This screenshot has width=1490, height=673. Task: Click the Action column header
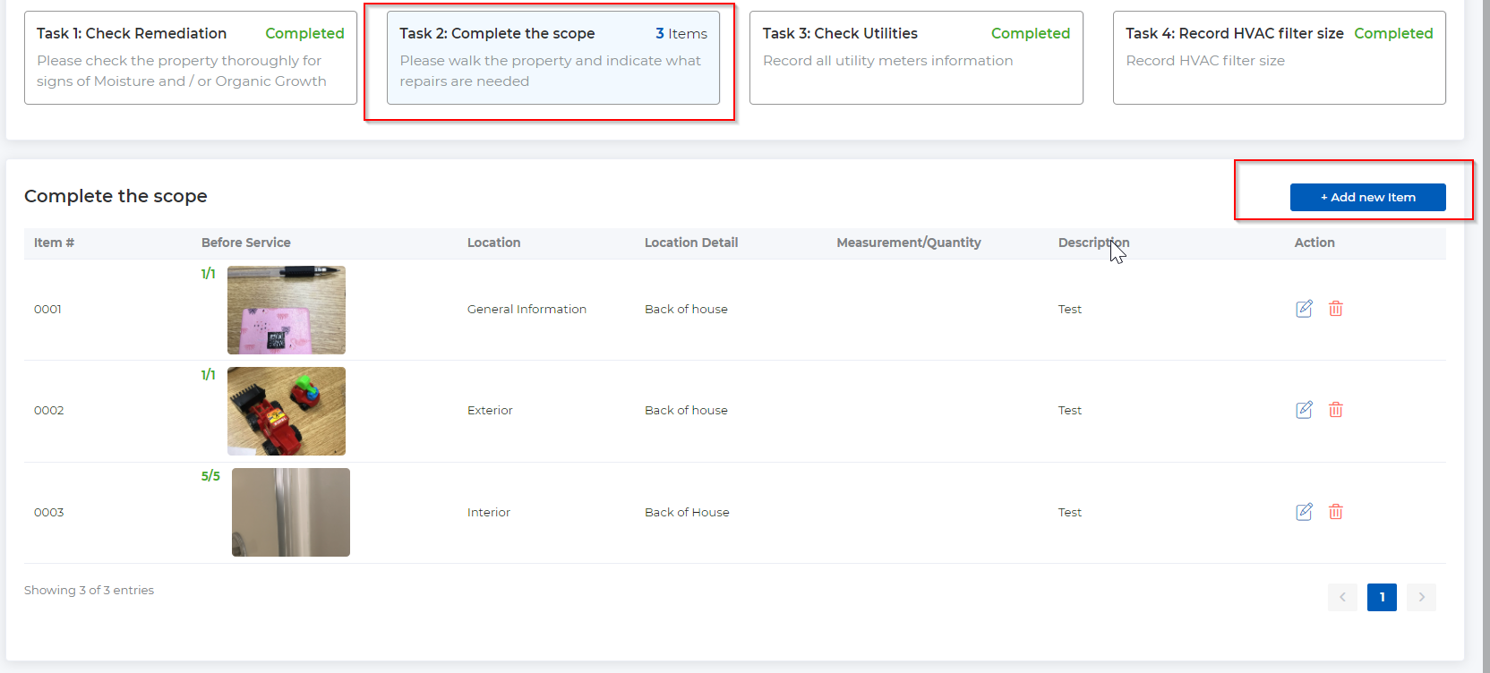tap(1314, 243)
